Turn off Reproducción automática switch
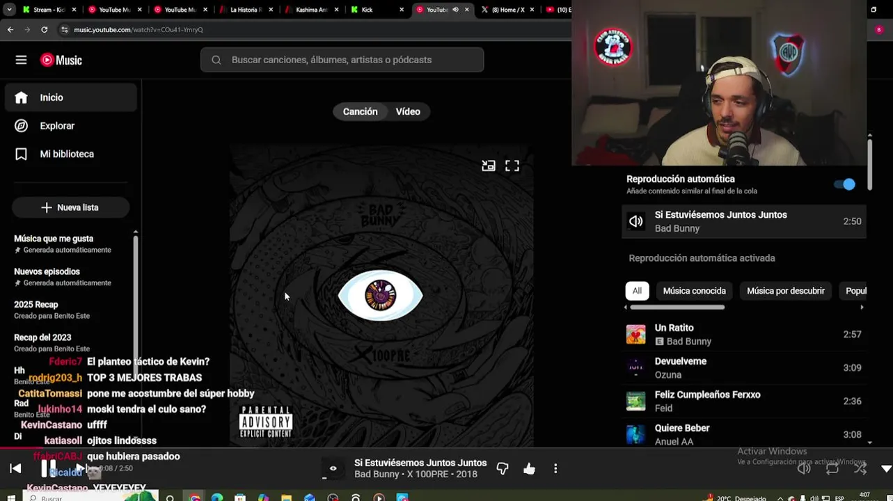This screenshot has width=893, height=501. (844, 184)
